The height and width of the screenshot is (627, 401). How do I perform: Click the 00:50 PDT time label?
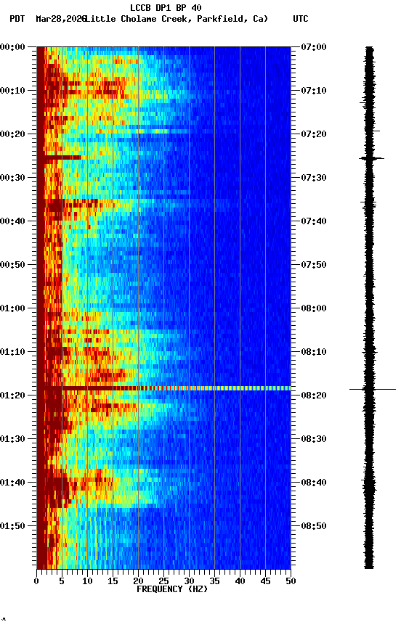12,265
